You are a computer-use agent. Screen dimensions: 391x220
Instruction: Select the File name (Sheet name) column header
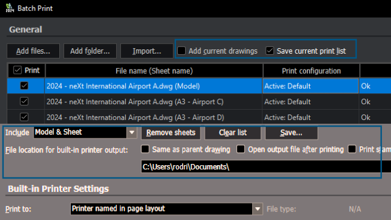pos(154,71)
